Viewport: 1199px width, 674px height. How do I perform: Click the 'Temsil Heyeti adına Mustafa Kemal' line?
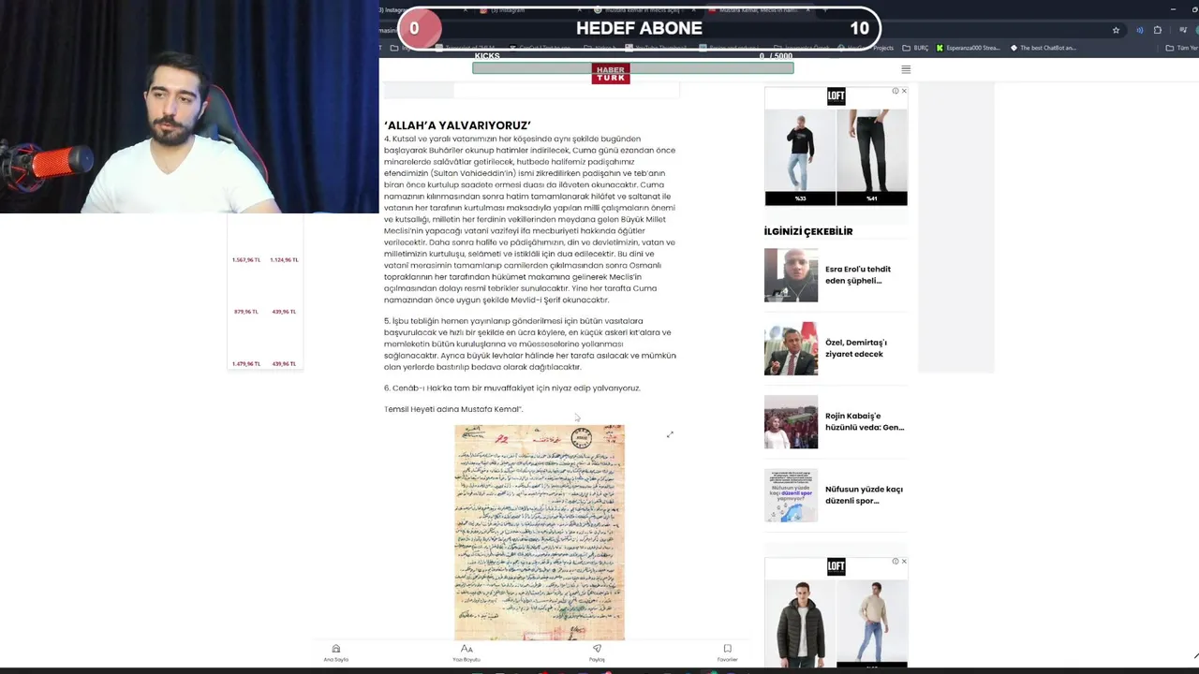(x=453, y=409)
